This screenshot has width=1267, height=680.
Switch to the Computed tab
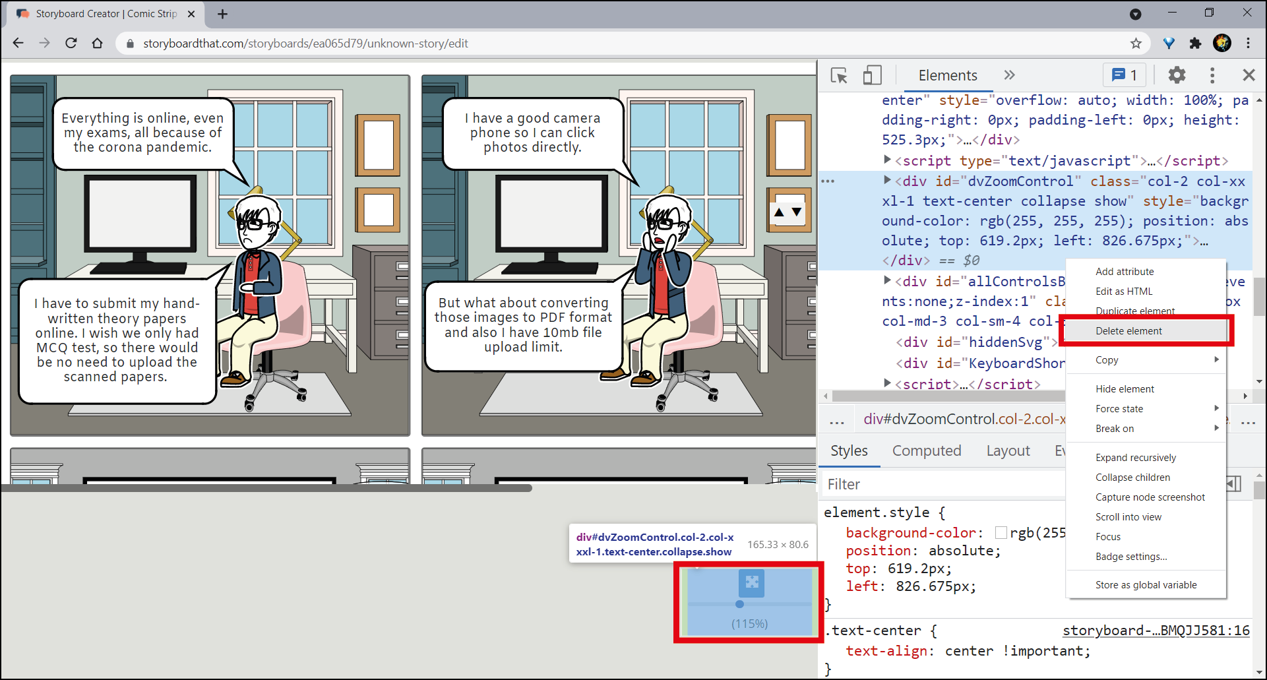click(927, 451)
